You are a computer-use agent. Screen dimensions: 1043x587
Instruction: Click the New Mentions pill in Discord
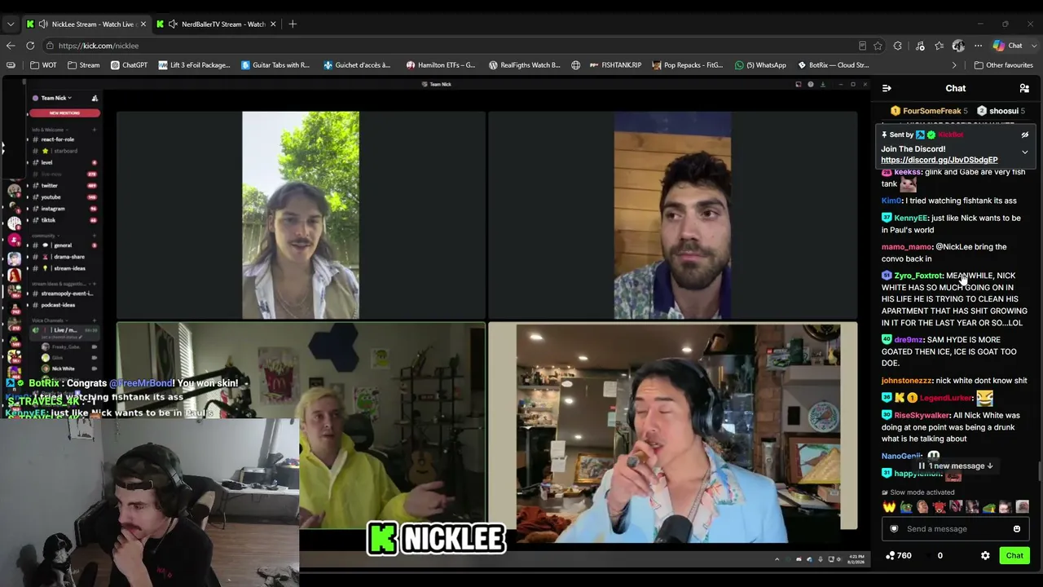64,113
